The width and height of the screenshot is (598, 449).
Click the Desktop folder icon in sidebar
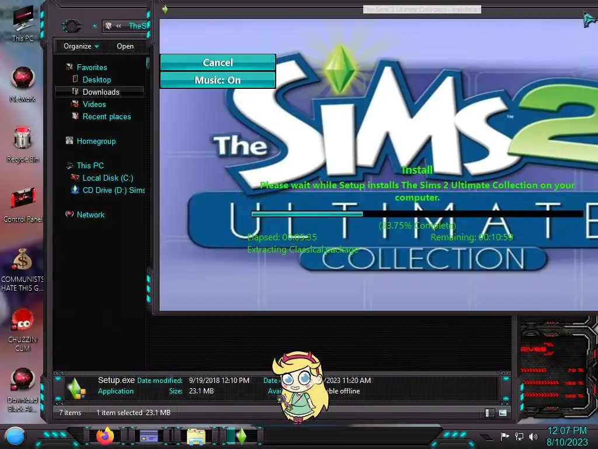[75, 79]
